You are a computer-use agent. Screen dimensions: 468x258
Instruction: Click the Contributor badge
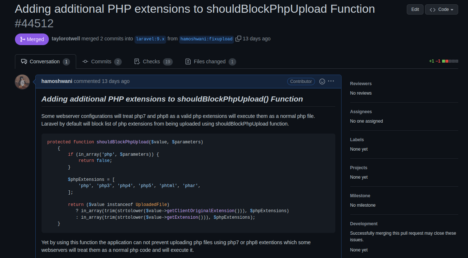coord(301,82)
